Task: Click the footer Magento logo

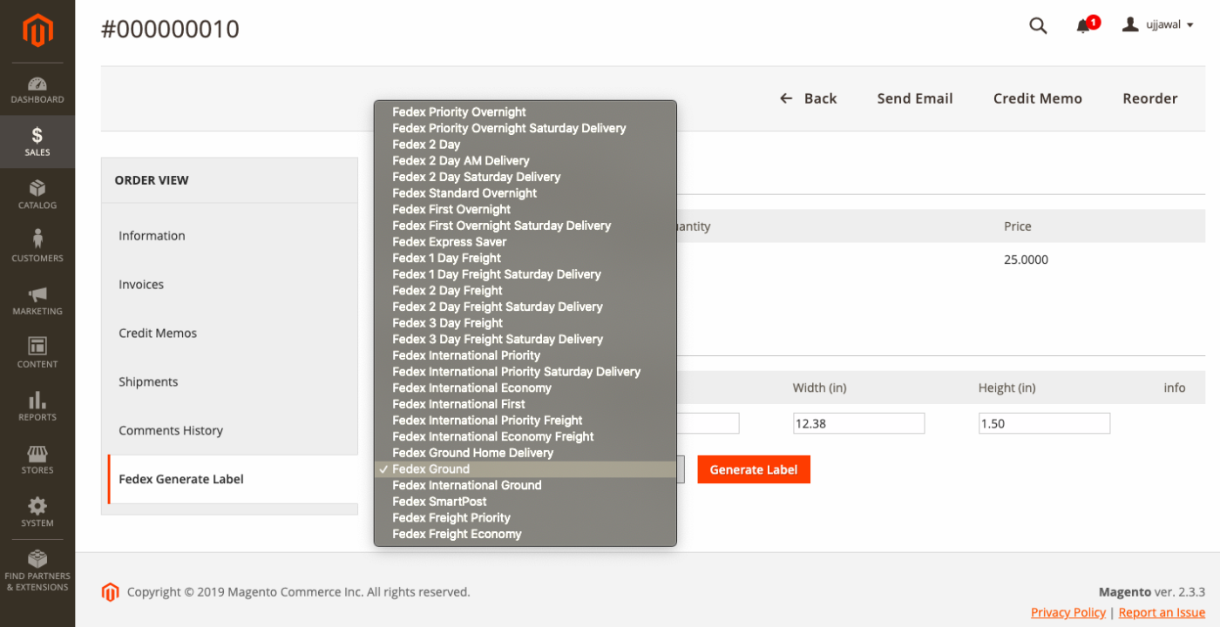Action: click(x=110, y=592)
